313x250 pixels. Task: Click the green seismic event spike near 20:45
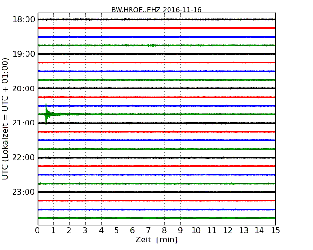pos(46,114)
